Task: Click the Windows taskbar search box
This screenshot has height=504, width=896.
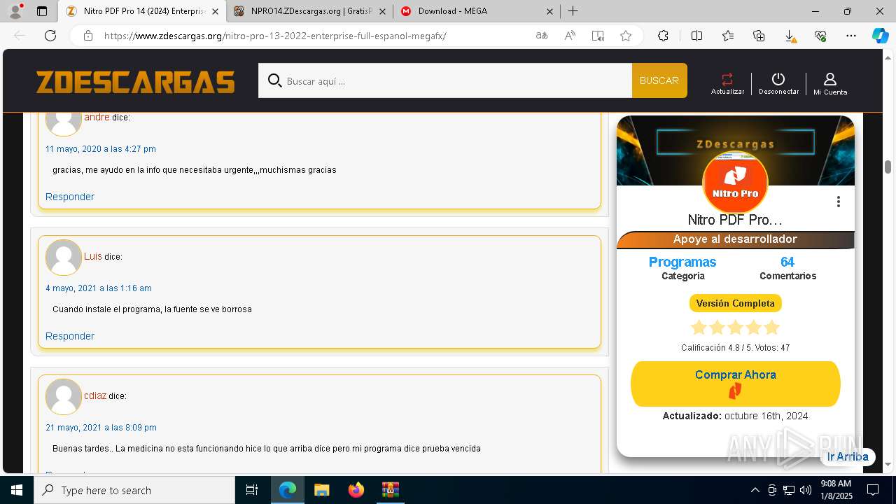Action: coord(134,490)
